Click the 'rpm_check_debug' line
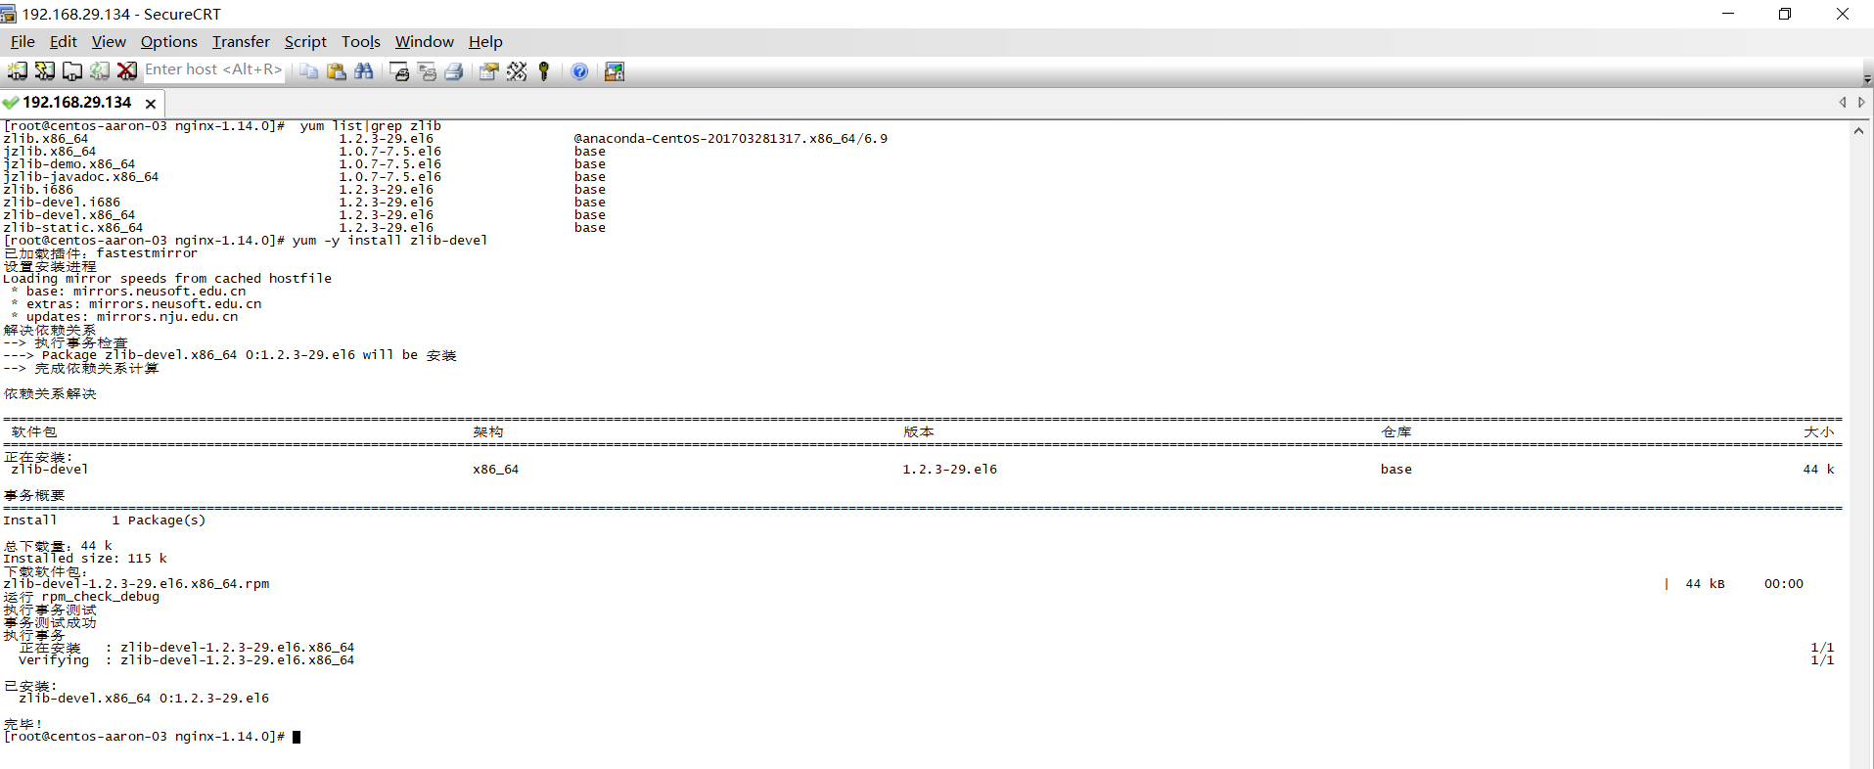 (x=100, y=597)
